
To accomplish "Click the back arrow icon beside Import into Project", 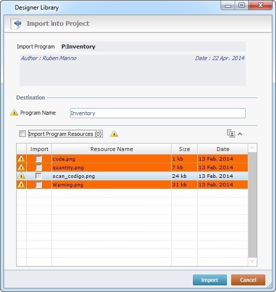I will (16, 24).
